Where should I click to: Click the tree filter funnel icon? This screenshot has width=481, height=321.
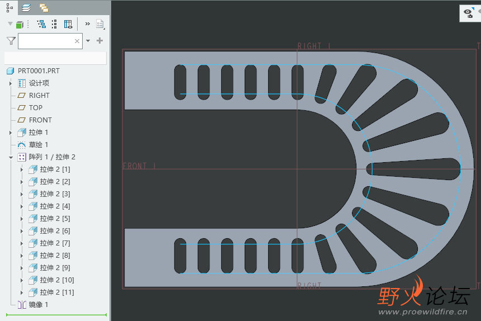pos(11,41)
